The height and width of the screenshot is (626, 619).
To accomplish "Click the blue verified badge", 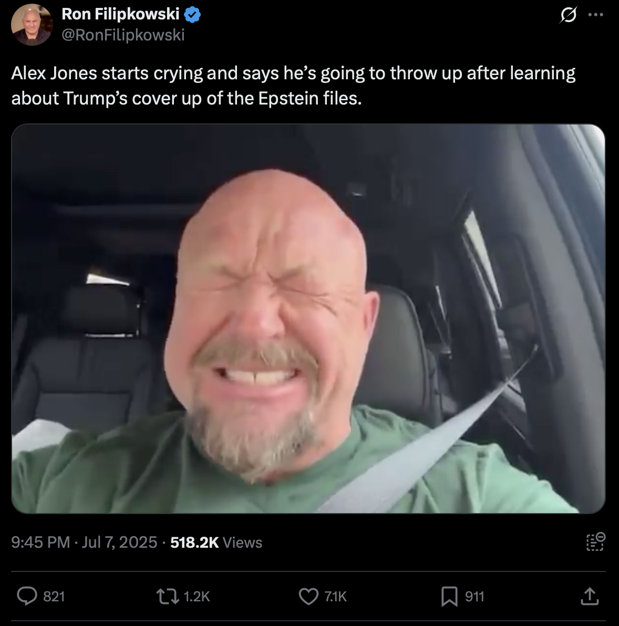I will click(192, 15).
